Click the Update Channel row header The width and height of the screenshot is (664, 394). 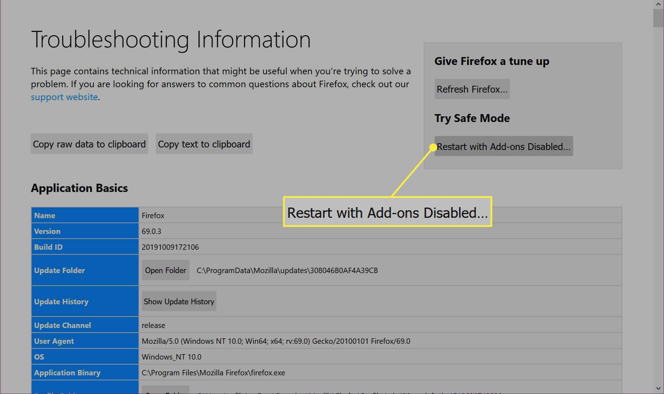[x=85, y=325]
